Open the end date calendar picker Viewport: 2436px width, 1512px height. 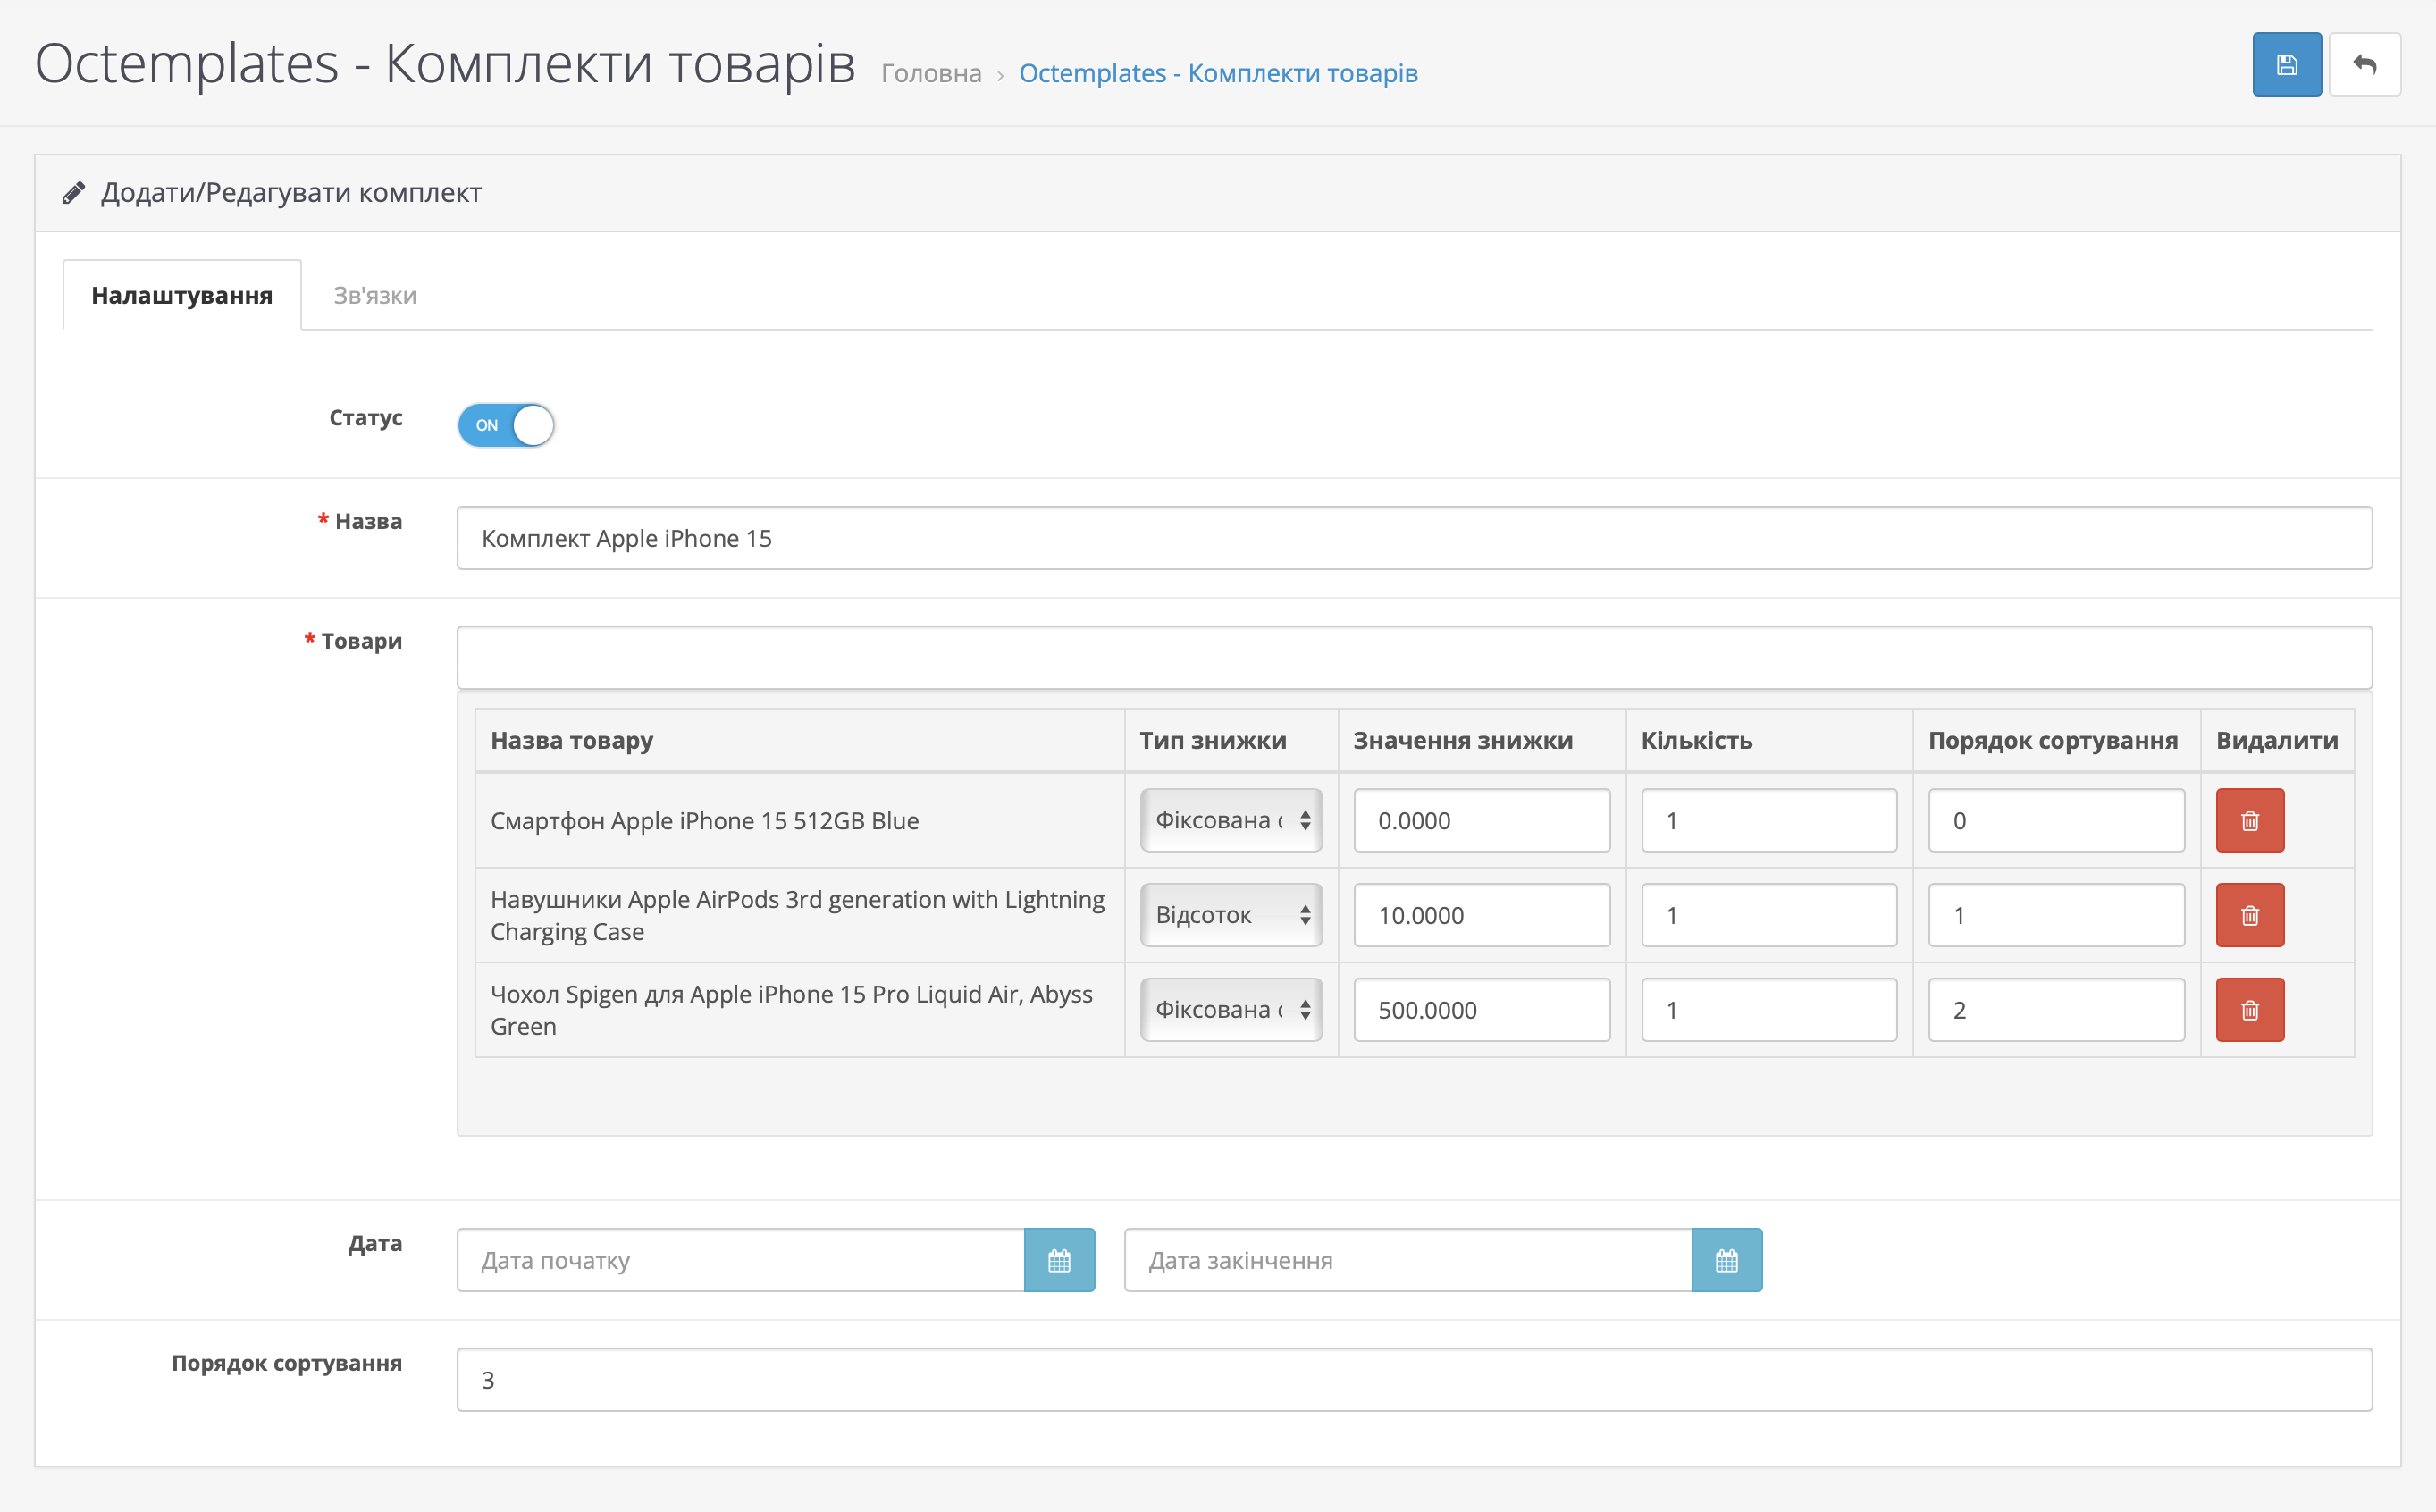tap(1726, 1260)
